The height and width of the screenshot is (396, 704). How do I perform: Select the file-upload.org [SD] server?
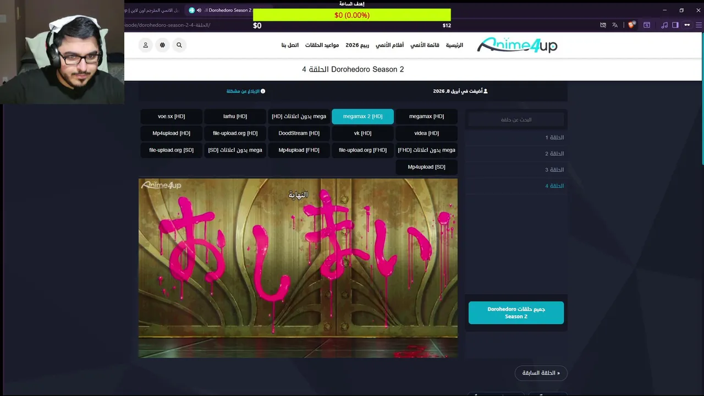(171, 150)
